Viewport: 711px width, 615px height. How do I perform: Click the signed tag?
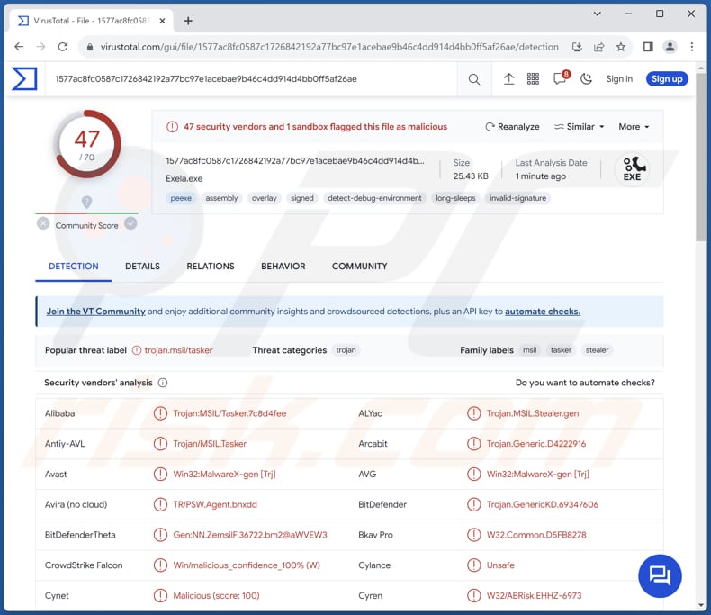302,198
